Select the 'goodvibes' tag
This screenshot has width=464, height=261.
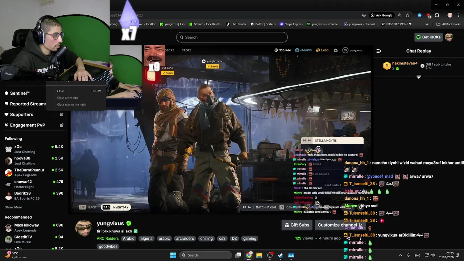(108, 246)
